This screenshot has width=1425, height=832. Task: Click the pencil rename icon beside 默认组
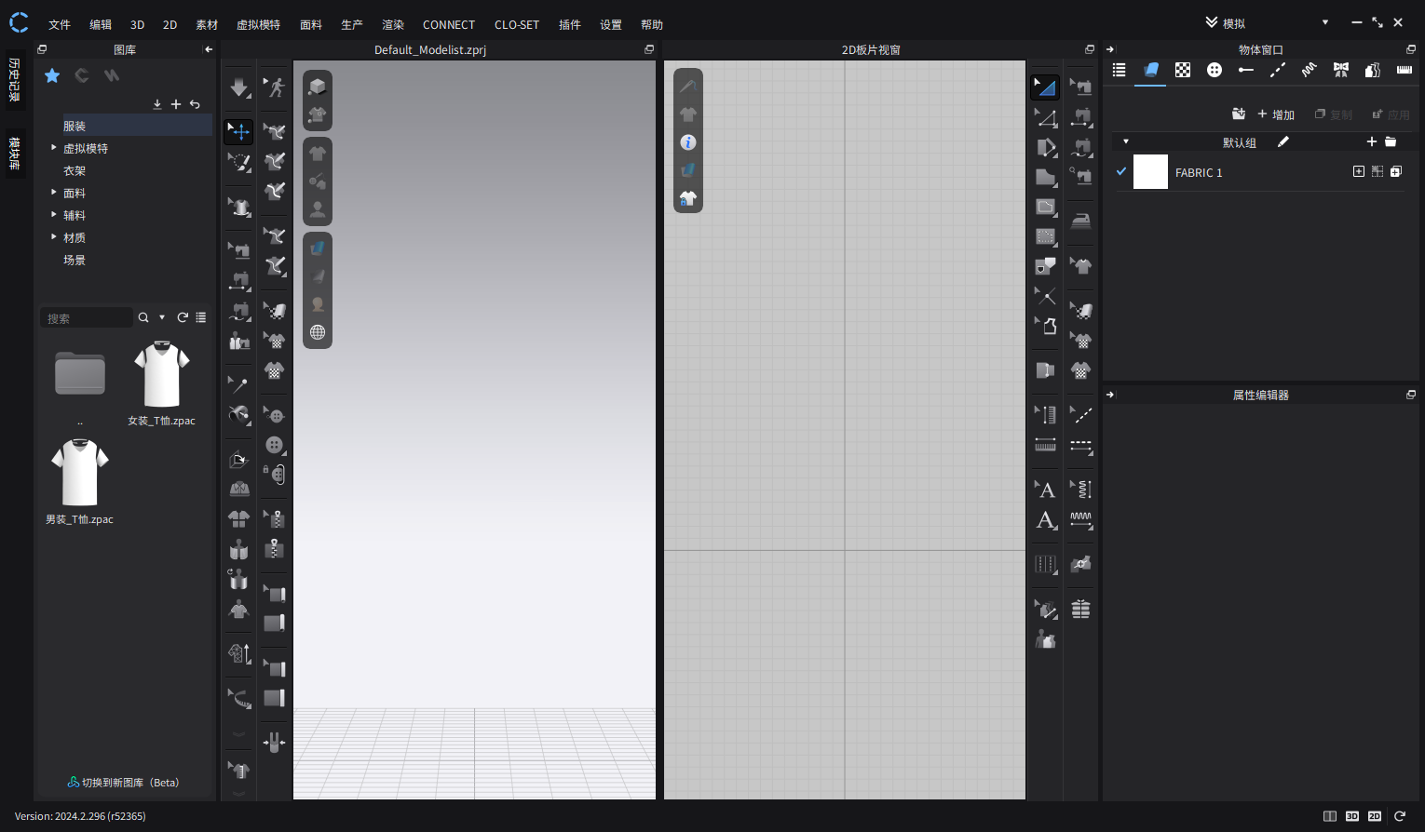(x=1283, y=141)
